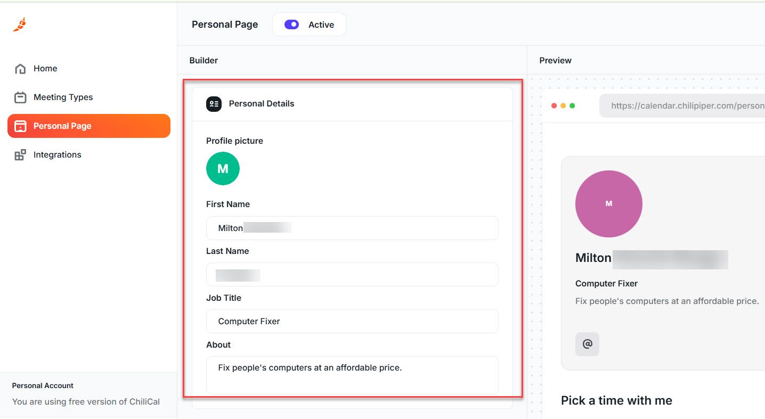Click the ChiliPiper pepper logo

coord(19,24)
